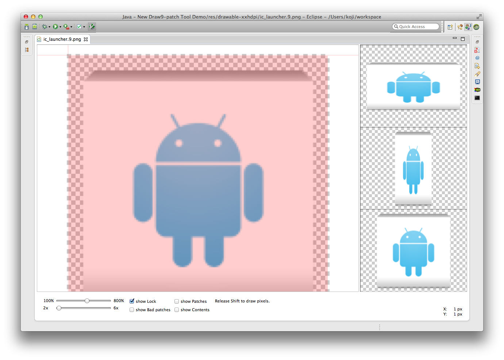Run the application with the green play icon

(x=56, y=27)
